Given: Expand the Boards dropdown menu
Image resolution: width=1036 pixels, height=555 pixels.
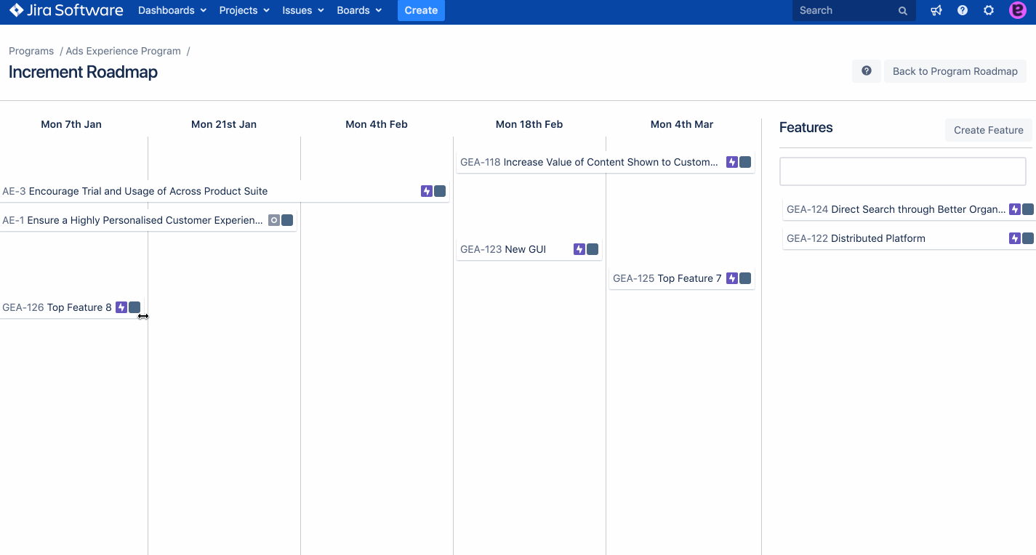Looking at the screenshot, I should (x=359, y=11).
